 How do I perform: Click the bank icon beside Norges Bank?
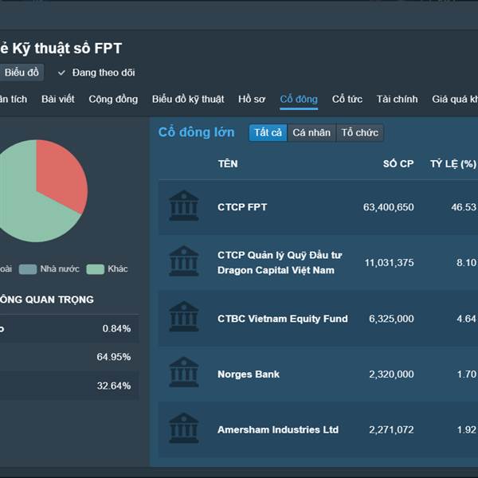(x=184, y=372)
